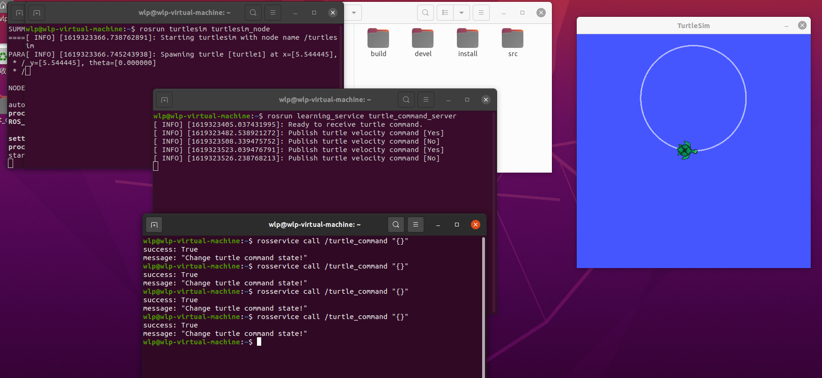
Task: Open the file manager main menu
Action: [x=481, y=13]
